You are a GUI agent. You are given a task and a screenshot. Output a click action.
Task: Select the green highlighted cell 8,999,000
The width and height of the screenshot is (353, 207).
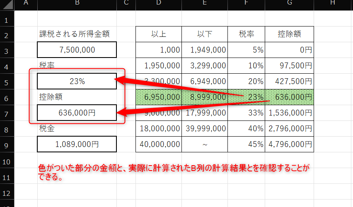tap(205, 97)
